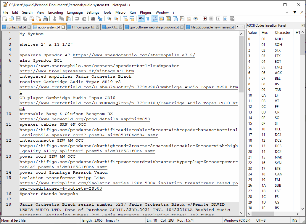This screenshot has width=306, height=224.
Task: Click the macro Playback button
Action: tap(218, 19)
